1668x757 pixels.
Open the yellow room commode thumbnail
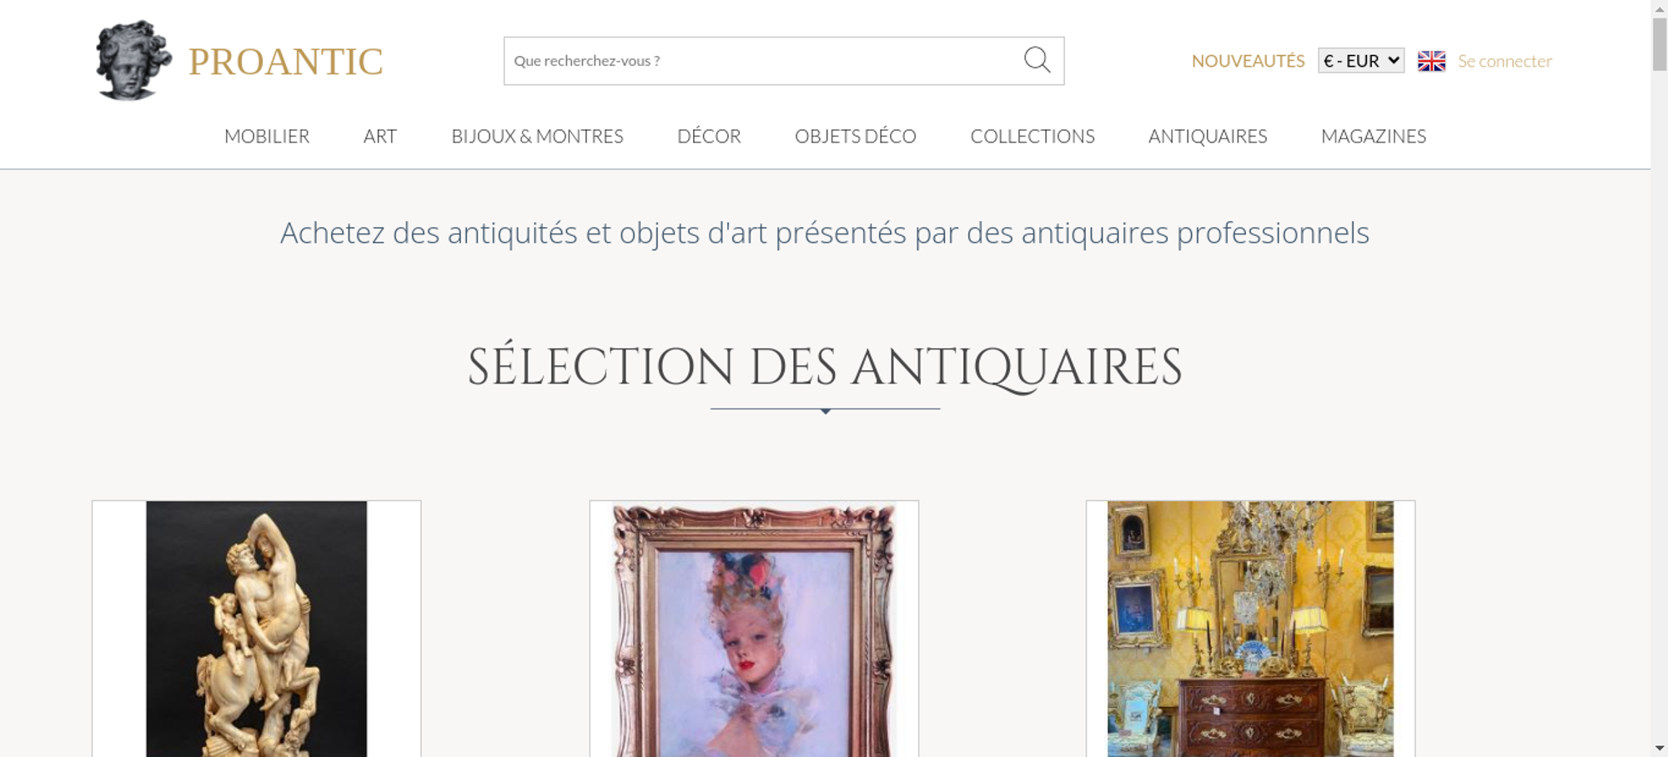pos(1250,629)
